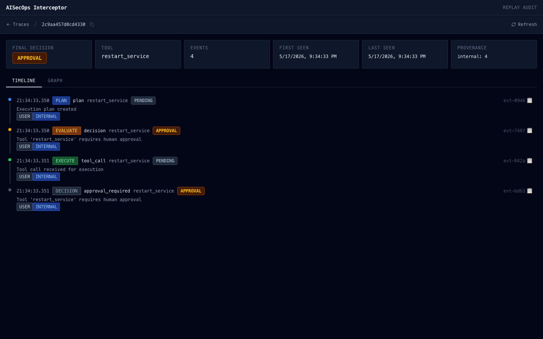Click the INTERNAL tag on the evt-bdb3 event
Viewport: 543px width, 339px height.
coord(46,207)
